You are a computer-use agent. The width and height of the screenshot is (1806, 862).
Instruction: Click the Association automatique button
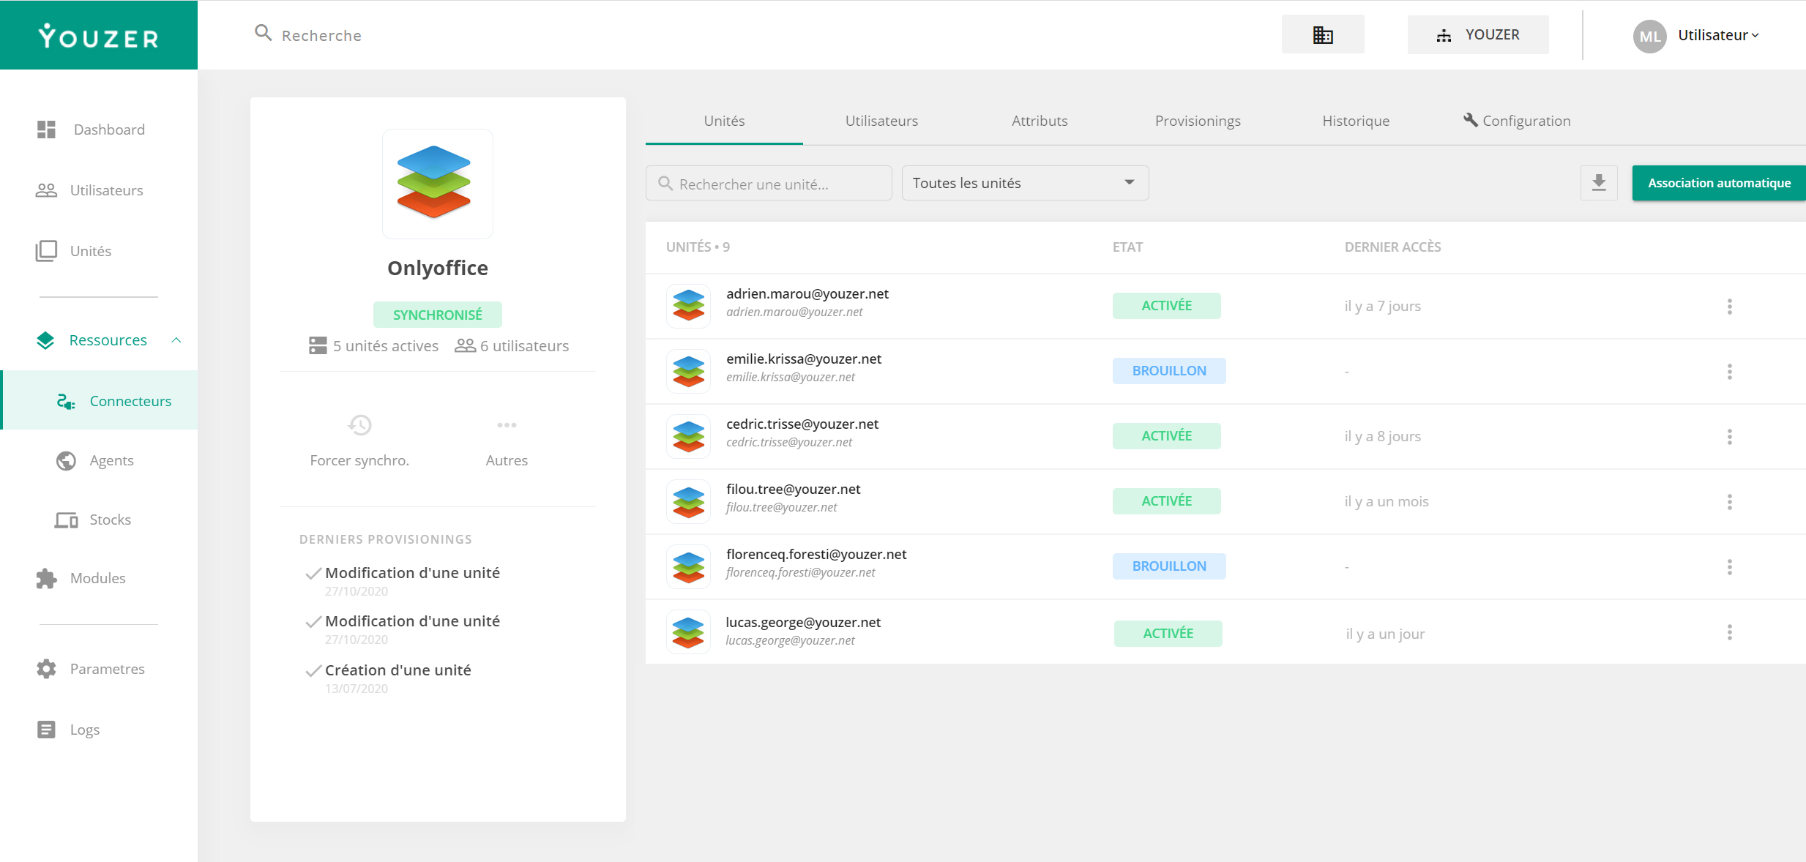click(1719, 183)
